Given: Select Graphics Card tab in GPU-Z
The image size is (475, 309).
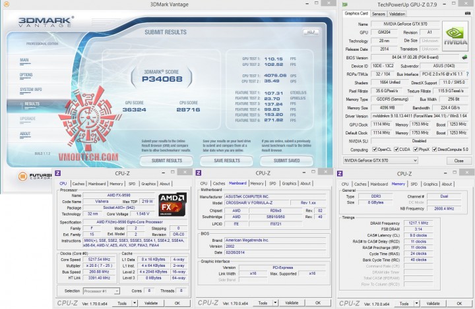Looking at the screenshot, I should (x=356, y=14).
